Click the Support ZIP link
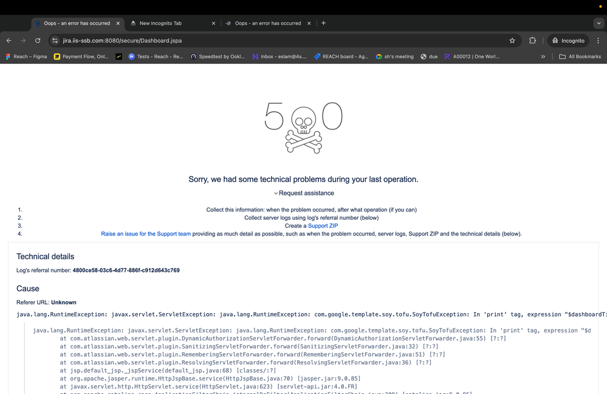607x394 pixels. [323, 225]
